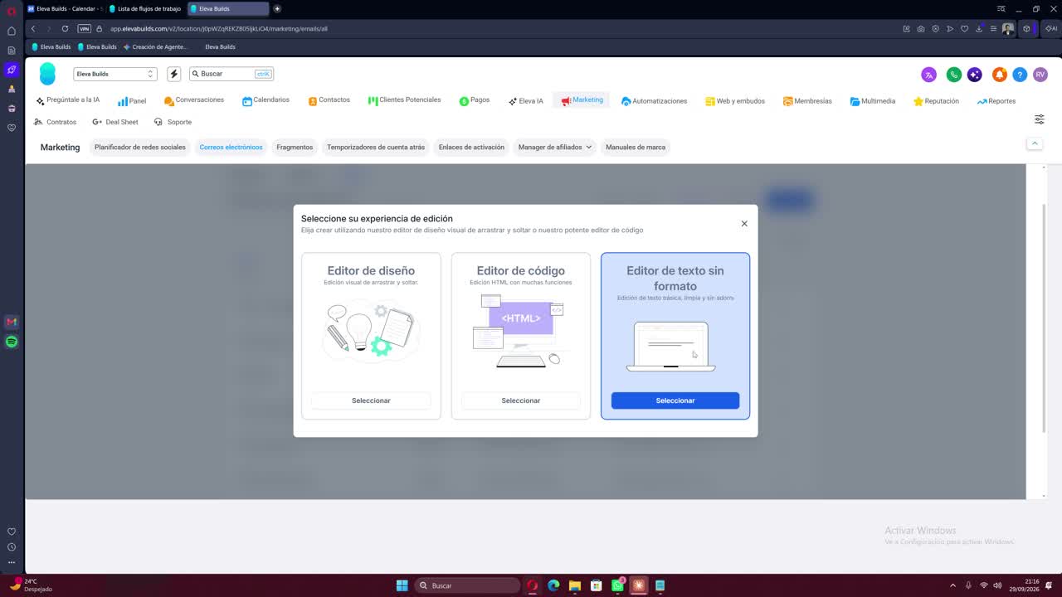Go to Automatizaciones in top navigation
This screenshot has width=1062, height=597.
654,101
